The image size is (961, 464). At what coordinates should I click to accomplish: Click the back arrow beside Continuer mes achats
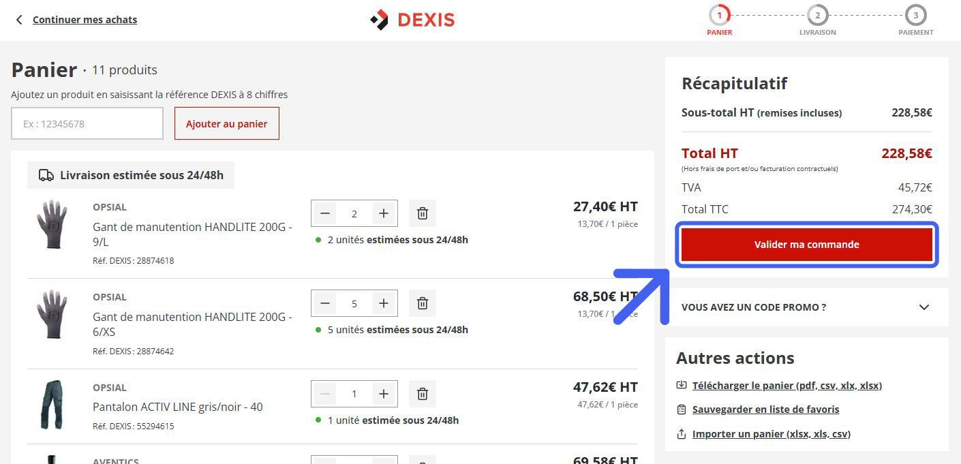pyautogui.click(x=19, y=20)
